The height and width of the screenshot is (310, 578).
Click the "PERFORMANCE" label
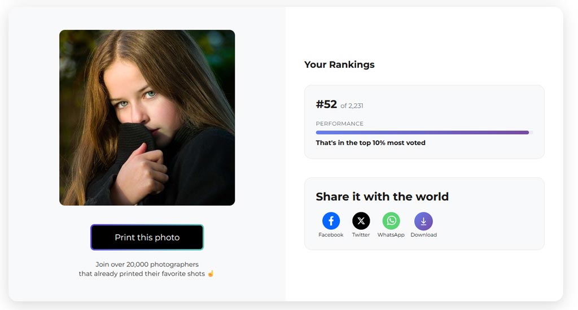pyautogui.click(x=340, y=124)
